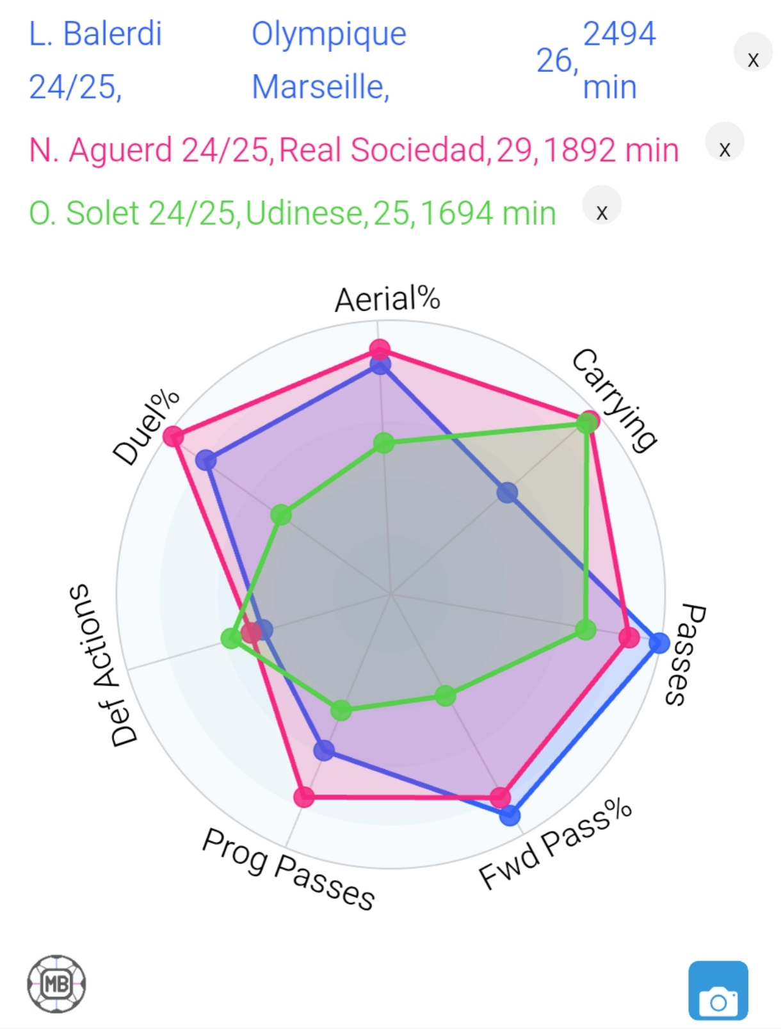This screenshot has height=1029, width=781.
Task: Select O. Solet Udinese label
Action: [293, 213]
